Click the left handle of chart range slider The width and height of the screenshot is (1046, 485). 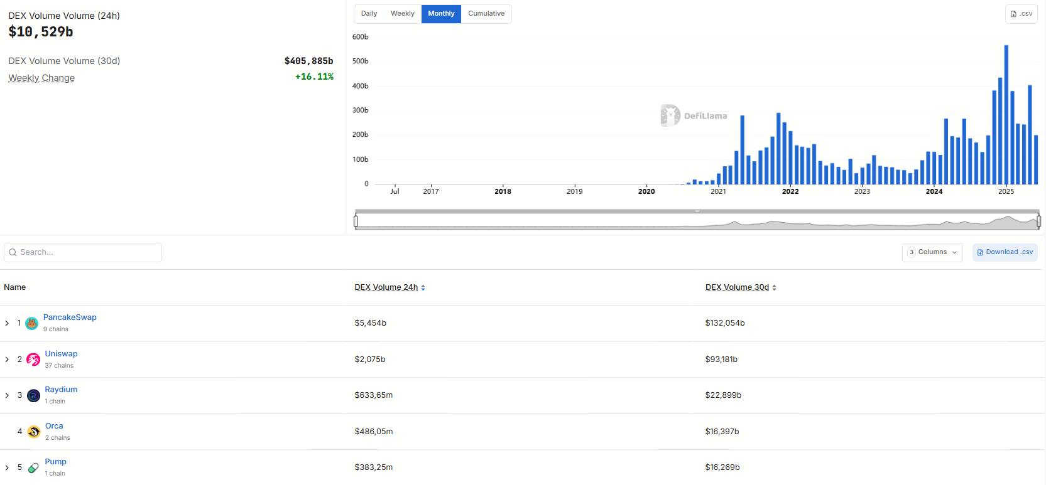point(356,221)
